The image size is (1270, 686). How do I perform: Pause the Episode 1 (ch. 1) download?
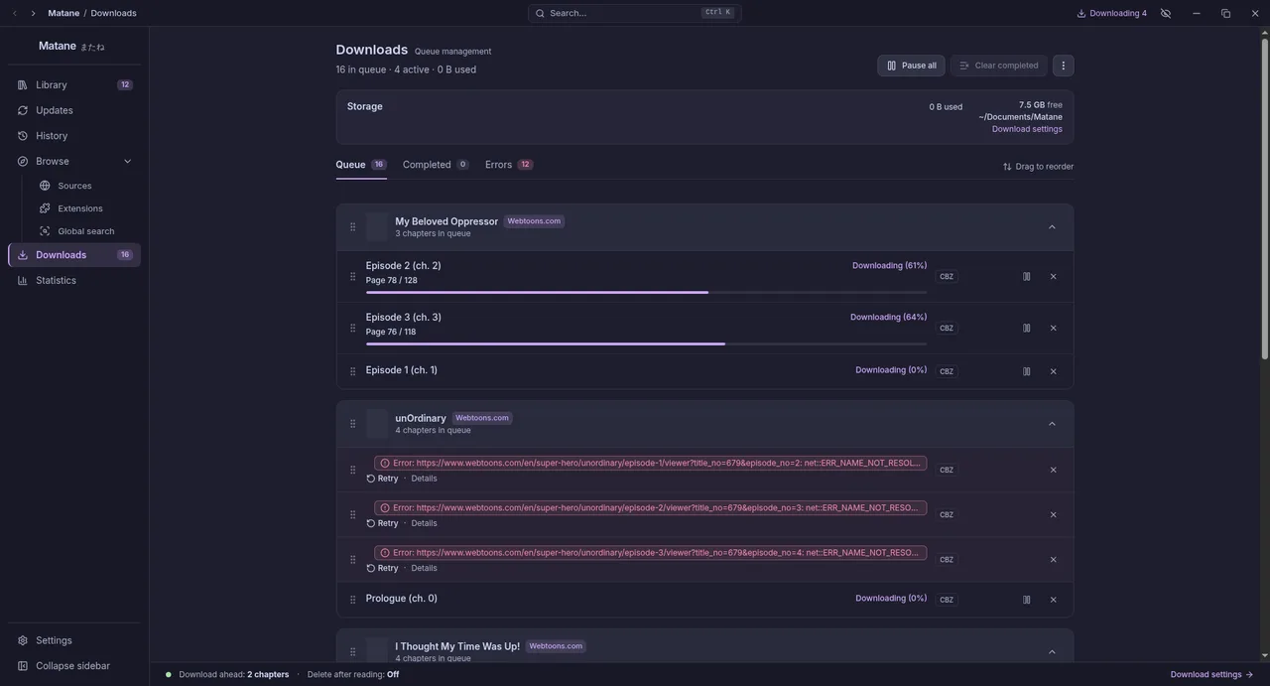[x=1027, y=371]
